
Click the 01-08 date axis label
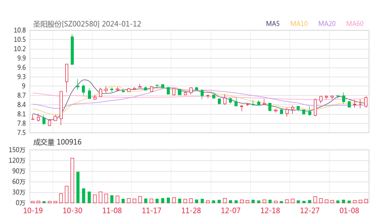click(x=349, y=210)
